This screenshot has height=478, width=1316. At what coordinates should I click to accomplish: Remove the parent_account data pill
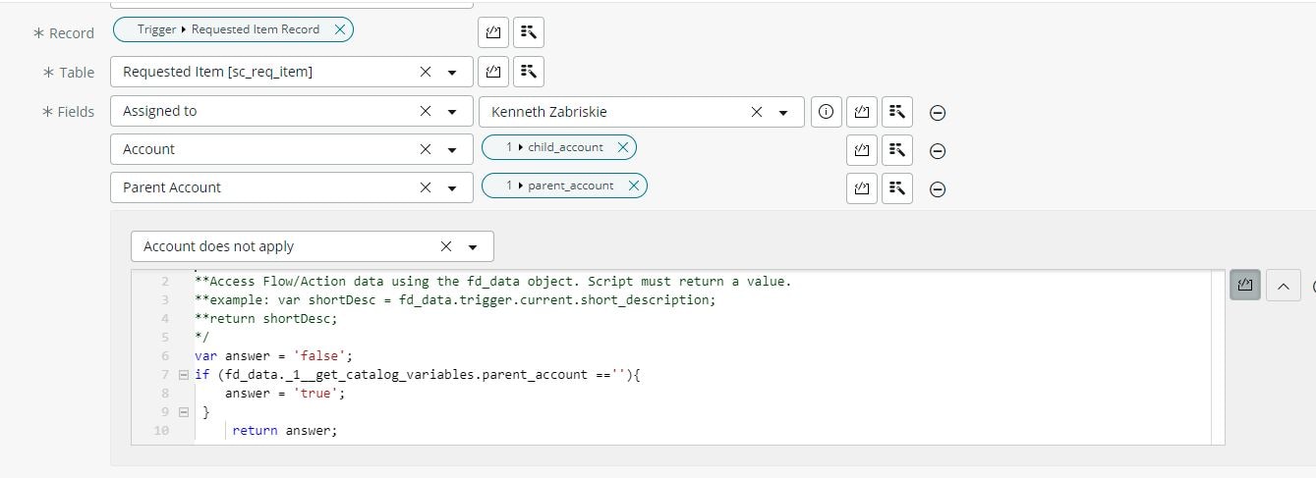coord(634,186)
